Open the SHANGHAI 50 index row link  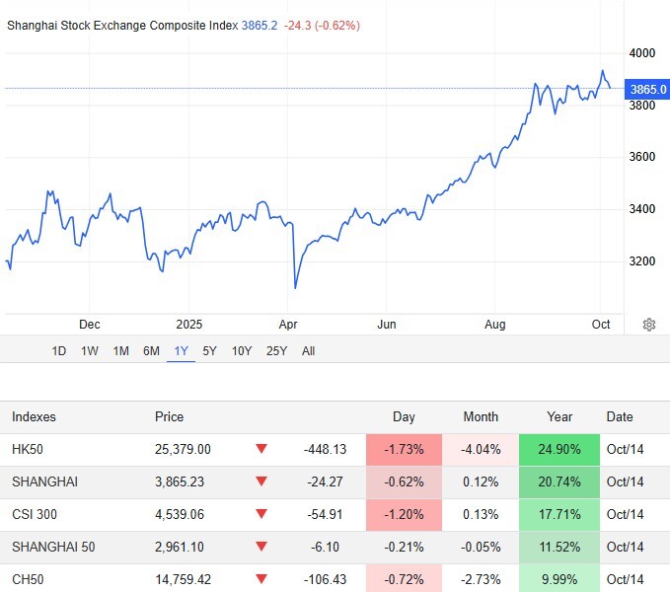click(x=49, y=547)
